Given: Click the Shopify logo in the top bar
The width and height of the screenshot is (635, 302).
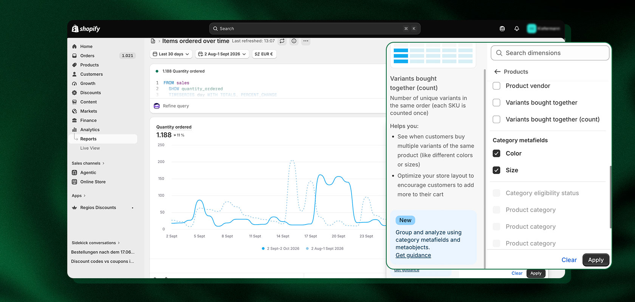Looking at the screenshot, I should point(86,29).
